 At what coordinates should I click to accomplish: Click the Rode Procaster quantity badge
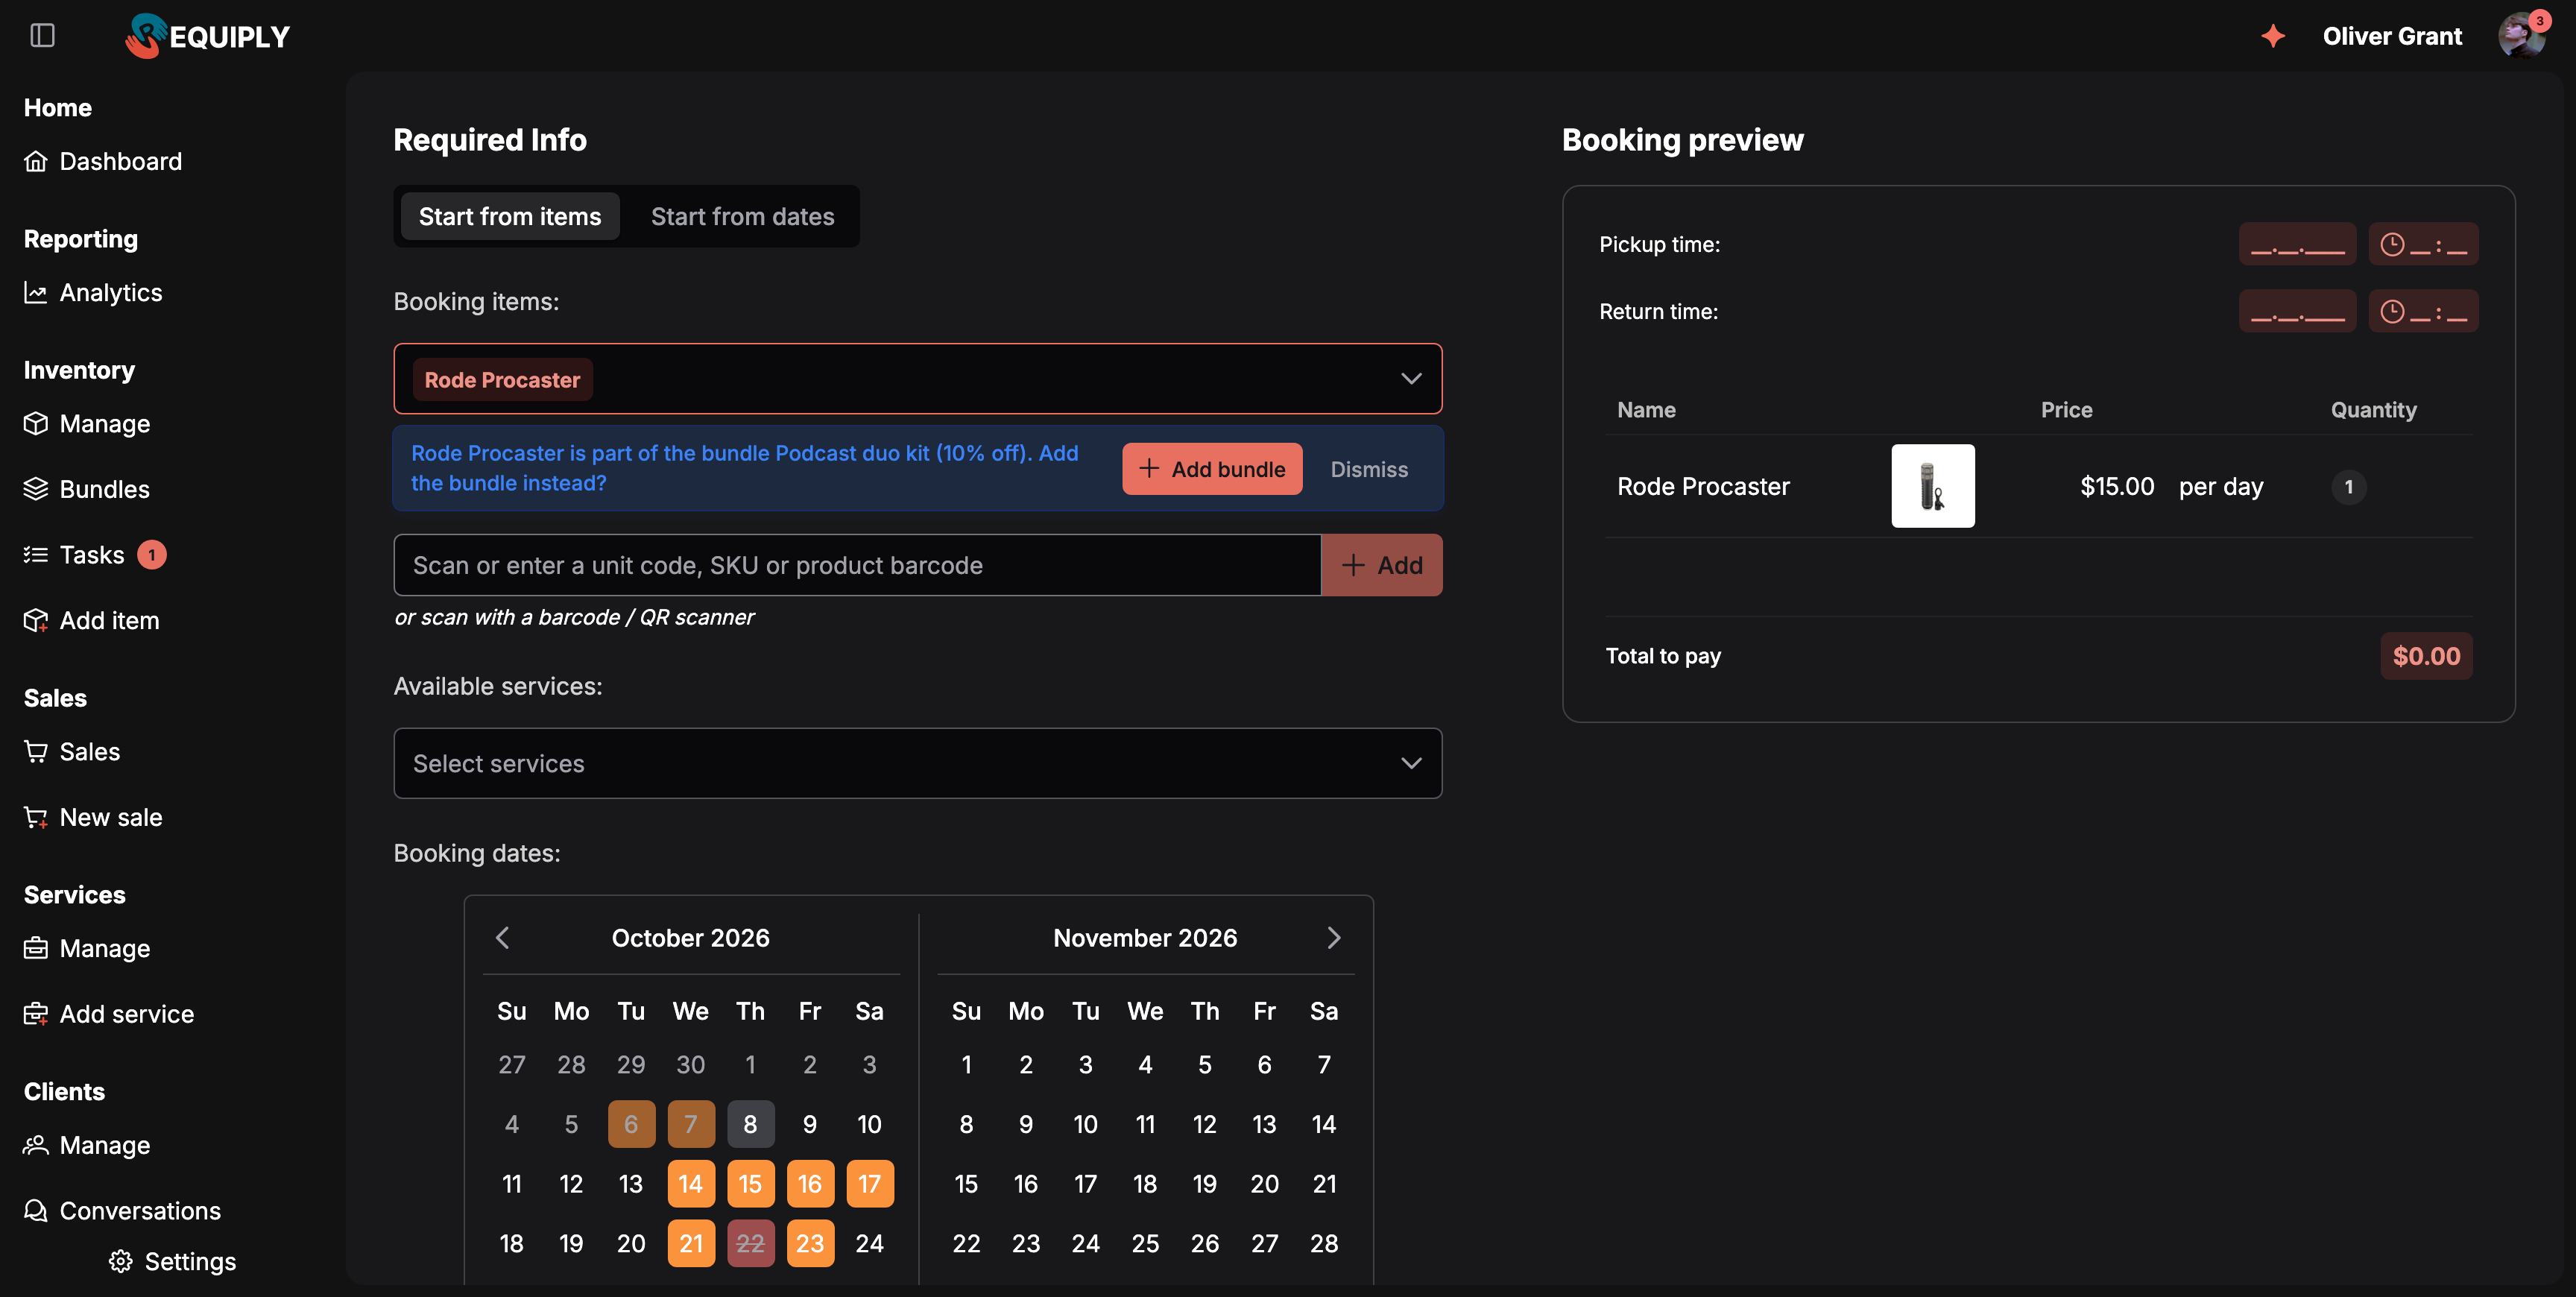(x=2348, y=487)
